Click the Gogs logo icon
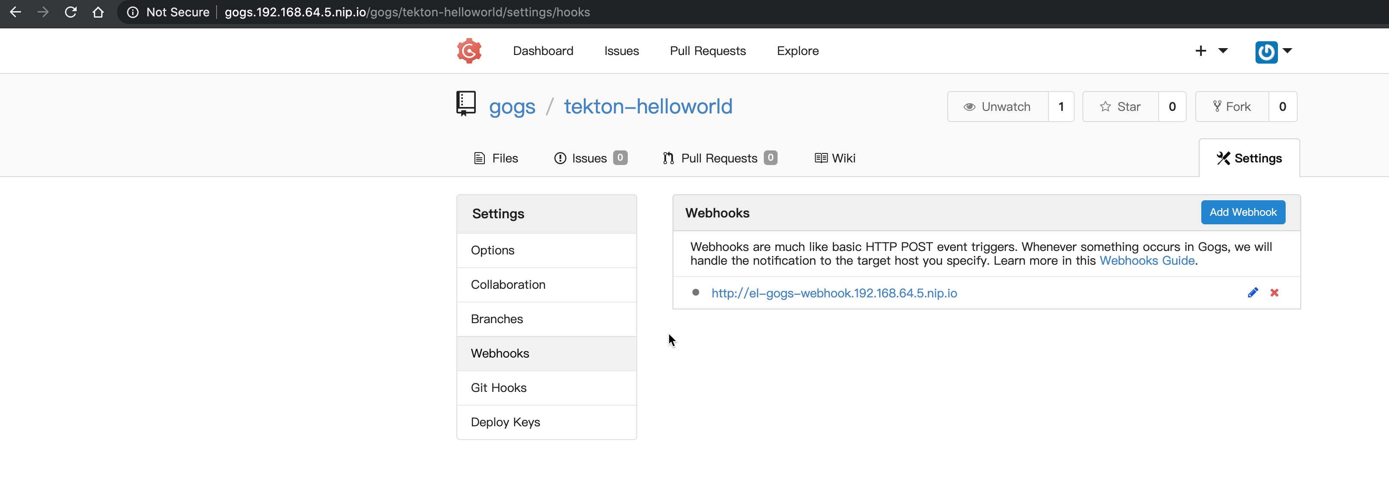Viewport: 1389px width, 477px height. 469,51
